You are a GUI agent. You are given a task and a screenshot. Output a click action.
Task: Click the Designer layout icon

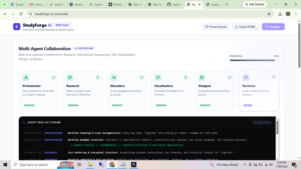(x=202, y=78)
